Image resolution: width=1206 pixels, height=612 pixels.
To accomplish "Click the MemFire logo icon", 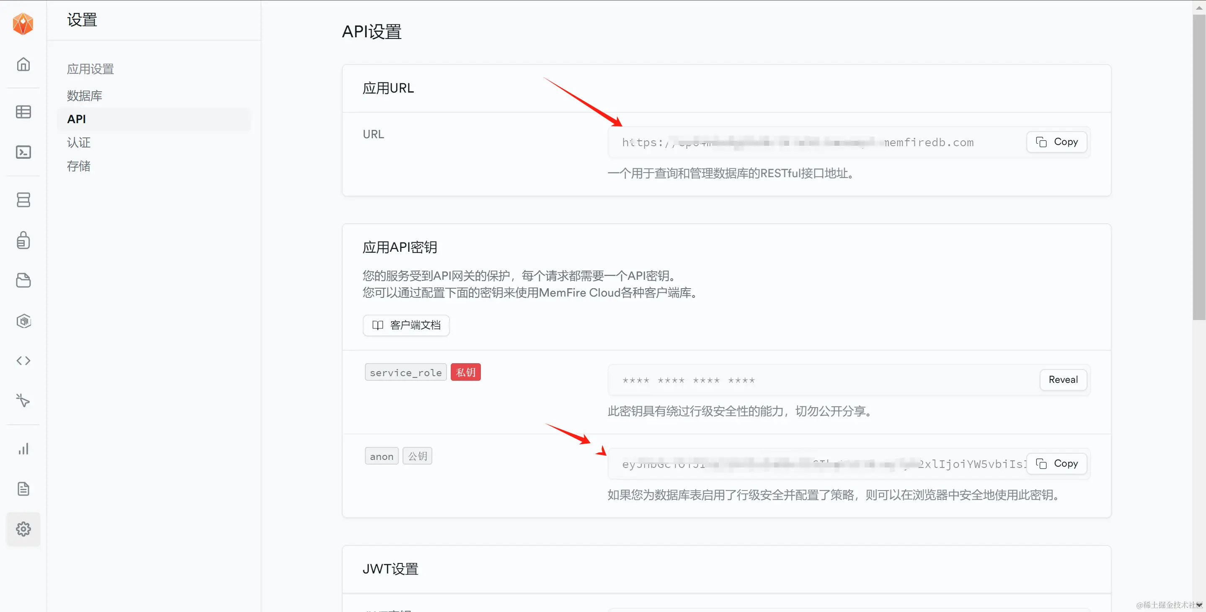I will click(x=23, y=23).
